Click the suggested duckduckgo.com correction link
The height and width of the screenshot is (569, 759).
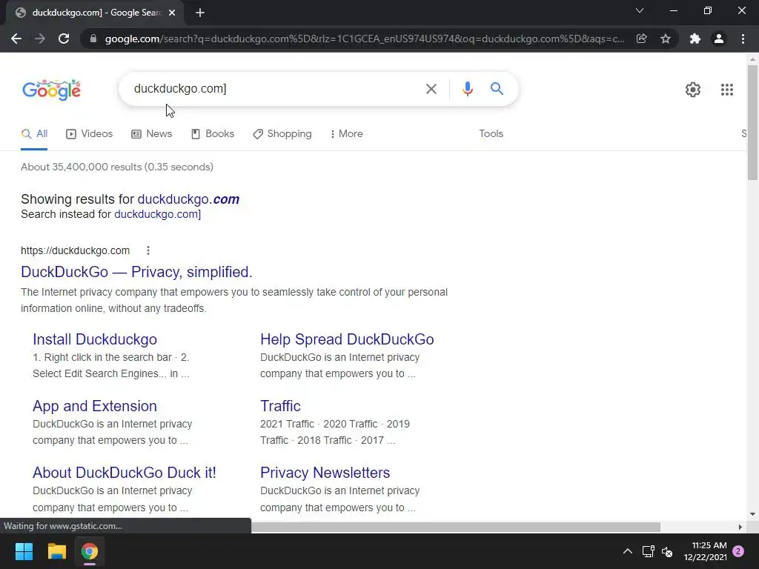coord(188,199)
